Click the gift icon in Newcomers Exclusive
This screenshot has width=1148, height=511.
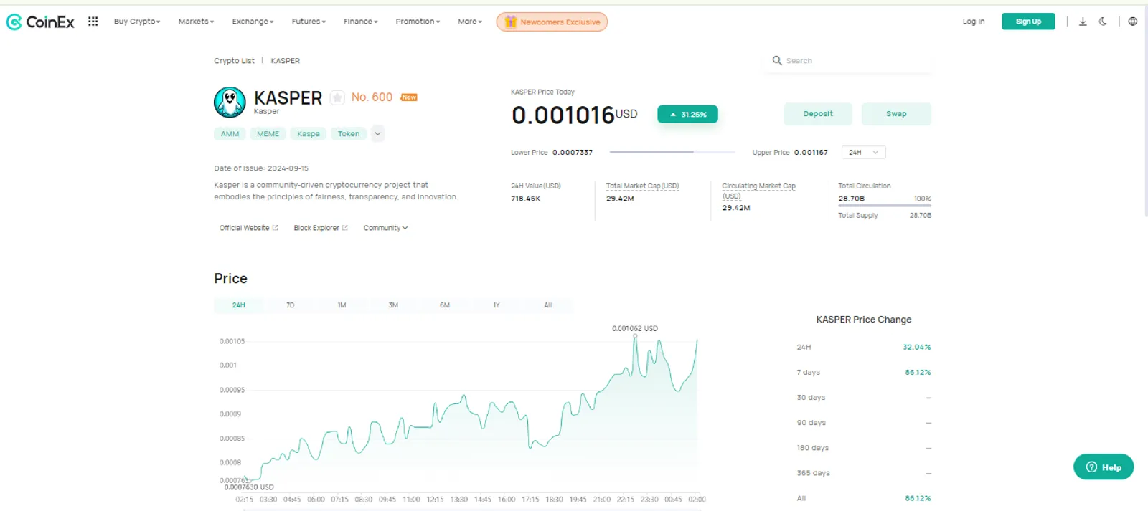[510, 22]
